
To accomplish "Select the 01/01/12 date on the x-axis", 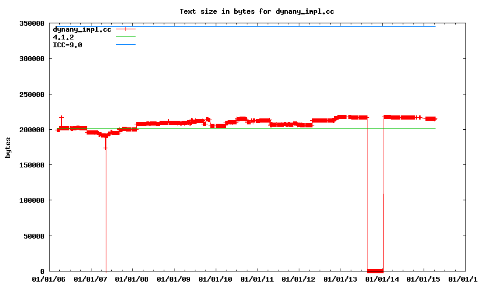I will 299,279.
